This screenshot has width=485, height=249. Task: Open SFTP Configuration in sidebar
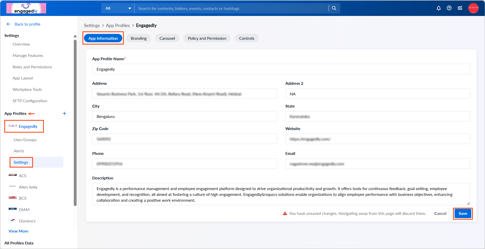(x=30, y=101)
